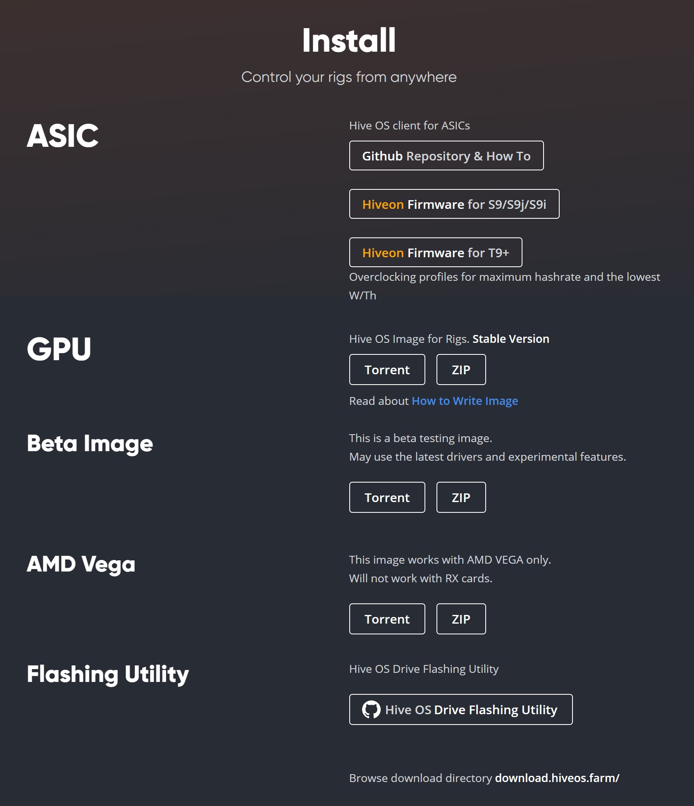This screenshot has height=806, width=694.
Task: Download stable GPU image via Torrent
Action: pos(387,370)
